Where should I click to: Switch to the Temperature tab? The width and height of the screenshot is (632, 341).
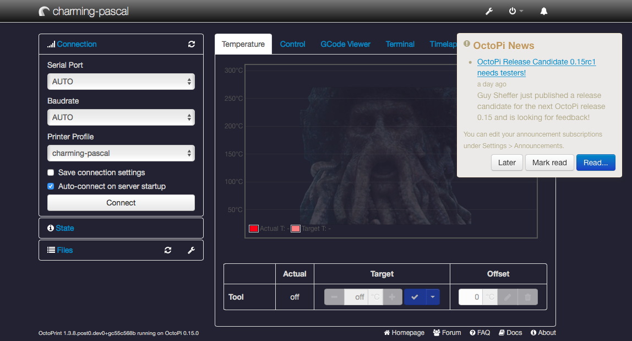click(243, 44)
